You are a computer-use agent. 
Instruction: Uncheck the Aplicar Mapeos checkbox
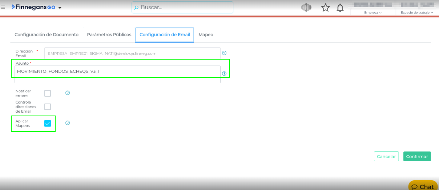point(48,124)
